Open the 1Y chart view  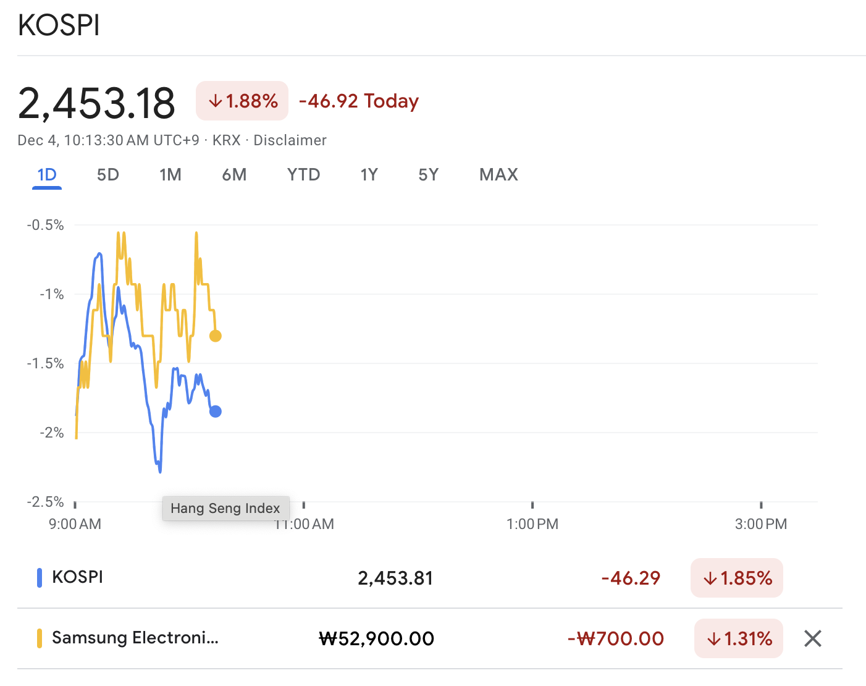click(369, 175)
